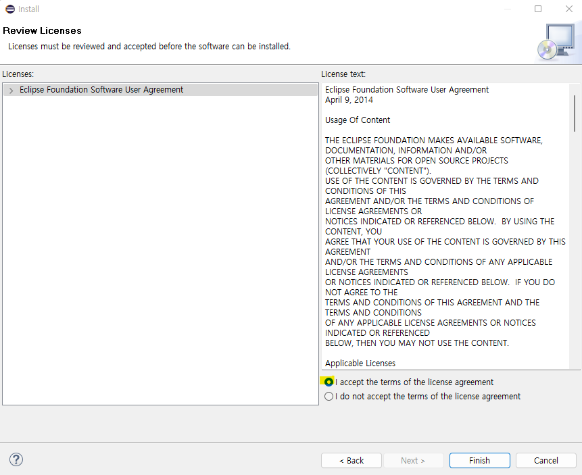This screenshot has width=582, height=475.
Task: Click the help question mark icon
Action: (x=16, y=459)
